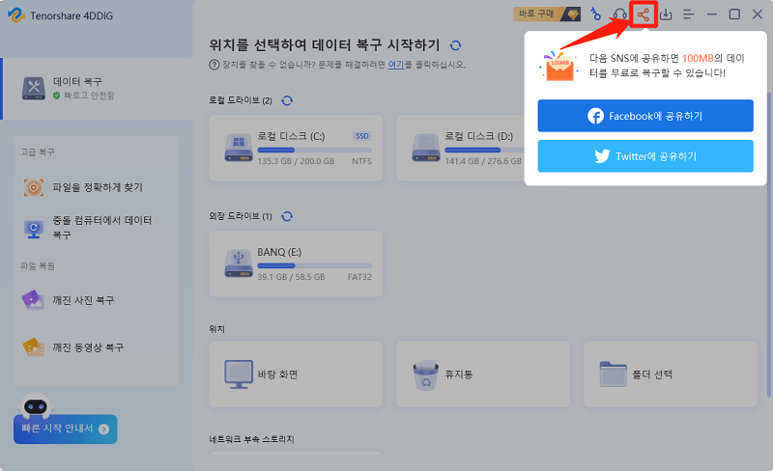Click the desktop monitor icon
The height and width of the screenshot is (471, 773).
[239, 374]
